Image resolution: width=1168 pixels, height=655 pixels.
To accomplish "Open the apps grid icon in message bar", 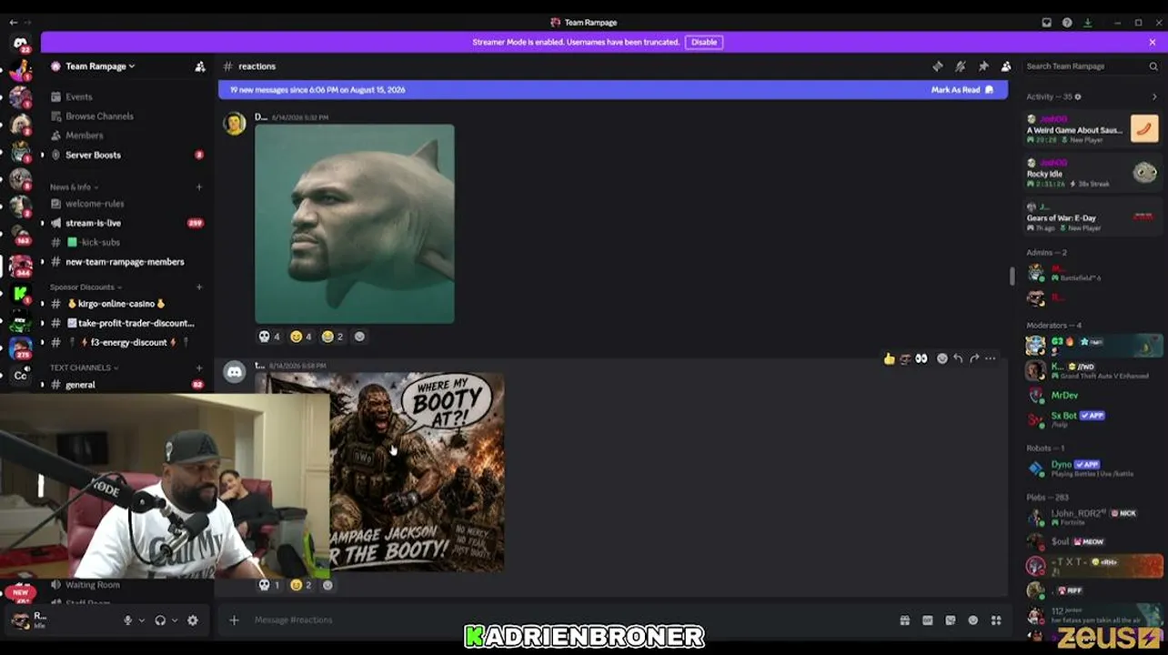I will pyautogui.click(x=996, y=620).
